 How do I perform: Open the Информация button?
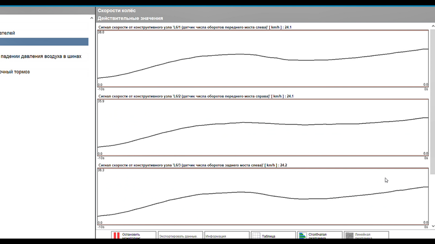pyautogui.click(x=227, y=235)
